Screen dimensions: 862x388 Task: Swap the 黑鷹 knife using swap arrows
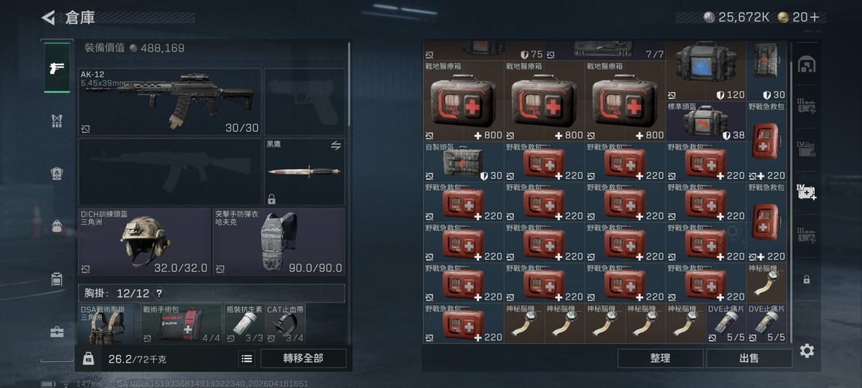click(335, 145)
